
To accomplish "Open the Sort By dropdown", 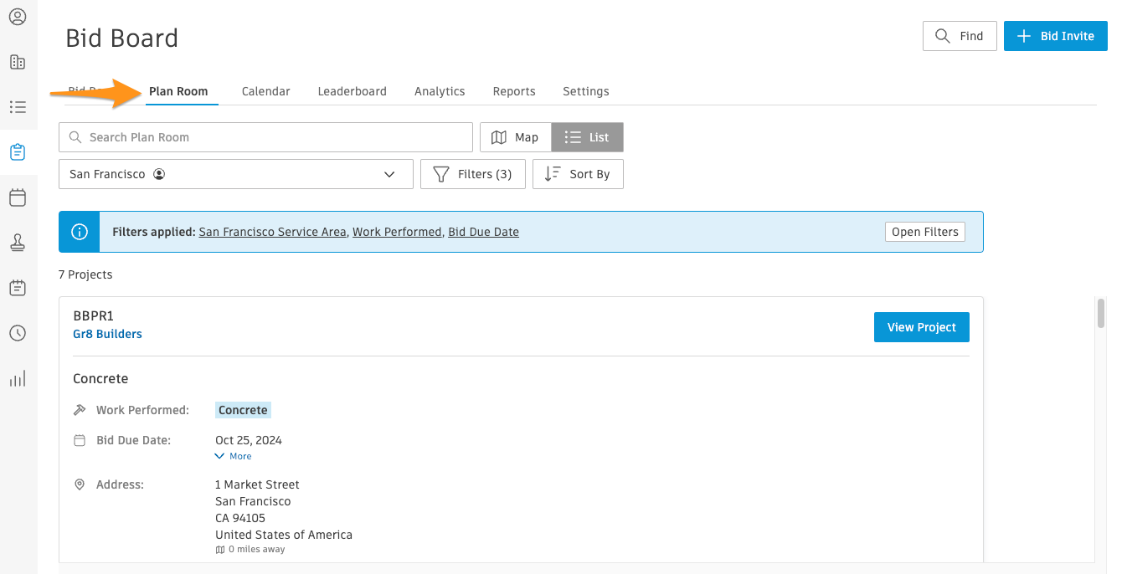I will pyautogui.click(x=578, y=173).
